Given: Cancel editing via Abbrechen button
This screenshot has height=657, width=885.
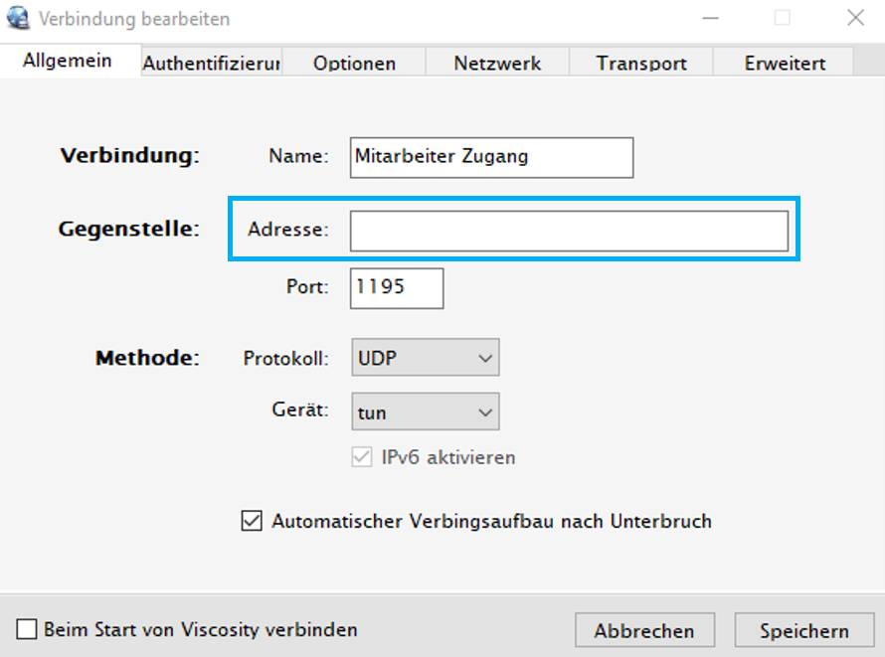Looking at the screenshot, I should (644, 630).
